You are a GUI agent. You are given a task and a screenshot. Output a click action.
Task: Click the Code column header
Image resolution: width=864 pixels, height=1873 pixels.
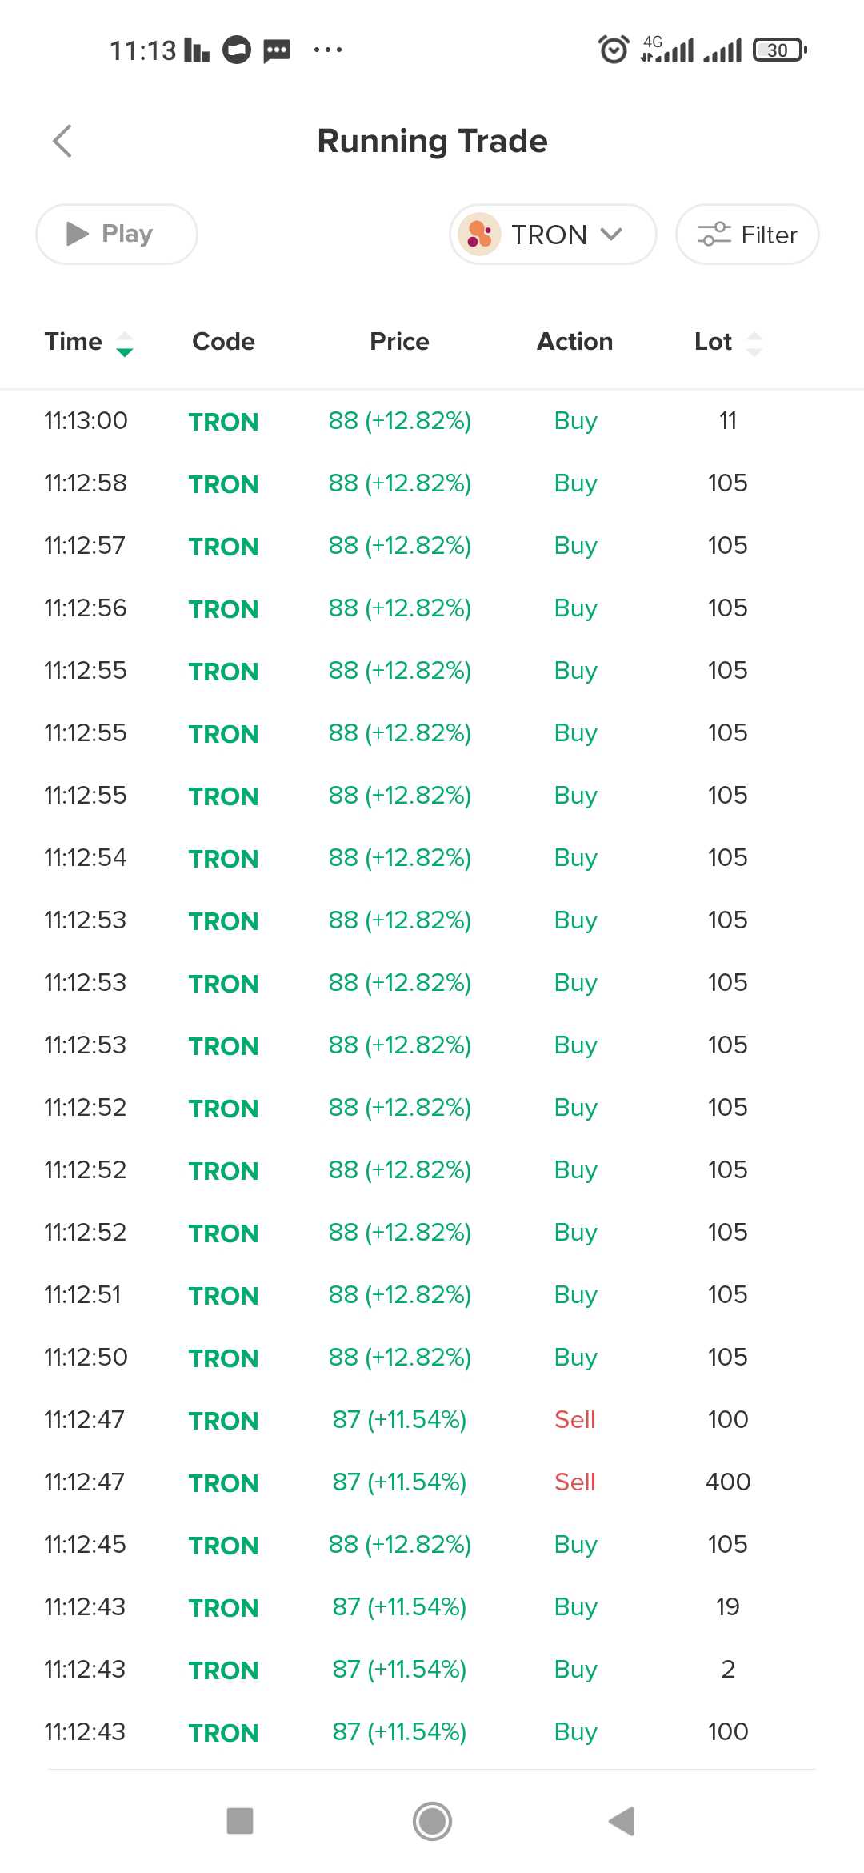point(223,342)
